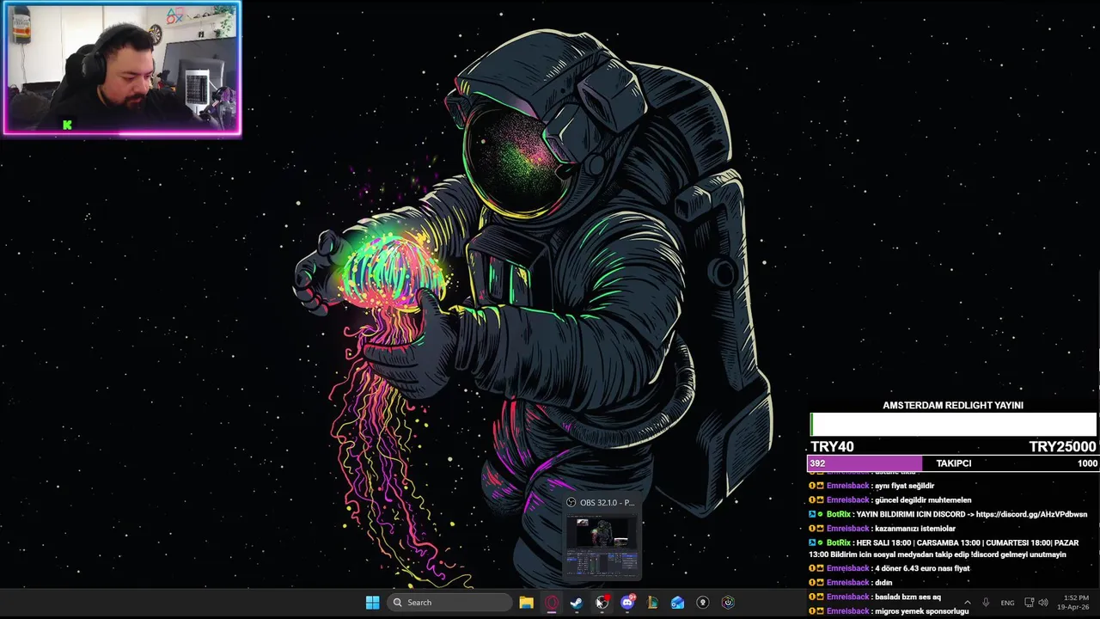This screenshot has height=619, width=1100.
Task: Click the OBS 32.1.0 preview title
Action: [607, 502]
